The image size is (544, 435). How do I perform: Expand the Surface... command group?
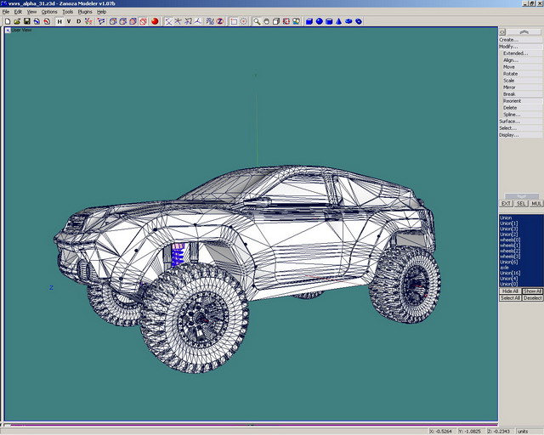point(508,121)
